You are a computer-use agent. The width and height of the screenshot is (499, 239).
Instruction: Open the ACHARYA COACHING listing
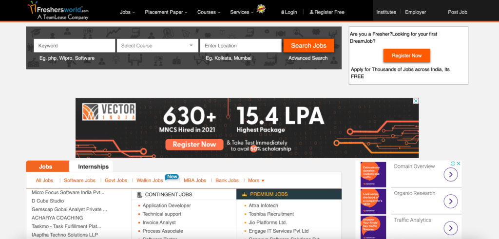tap(58, 218)
